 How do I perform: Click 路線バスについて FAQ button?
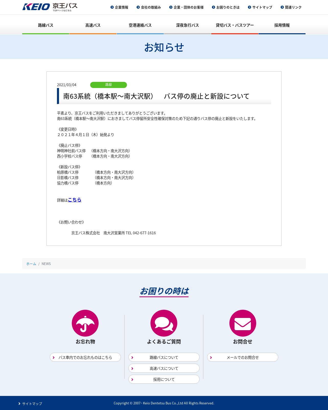click(164, 357)
